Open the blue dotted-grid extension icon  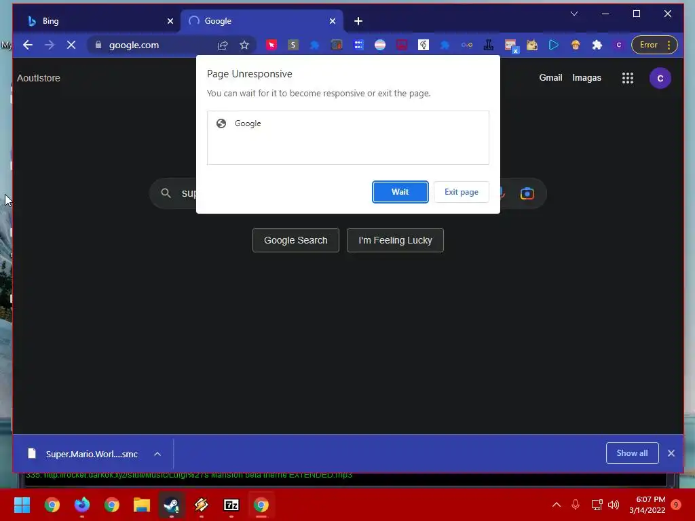pyautogui.click(x=358, y=45)
